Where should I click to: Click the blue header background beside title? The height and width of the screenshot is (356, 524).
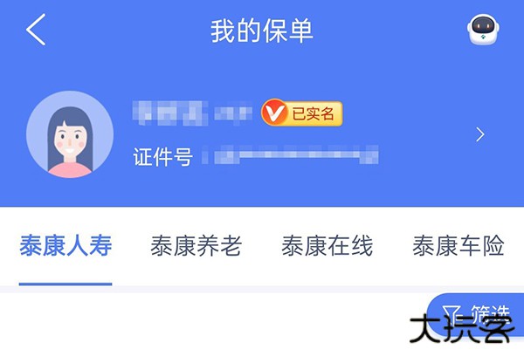pyautogui.click(x=384, y=31)
